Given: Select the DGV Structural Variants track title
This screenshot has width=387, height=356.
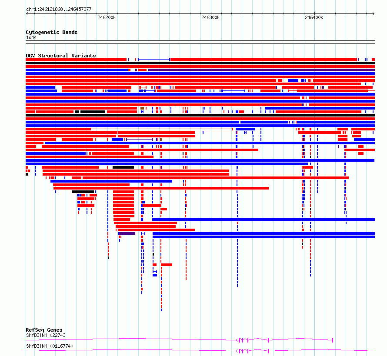Looking at the screenshot, I should point(61,56).
